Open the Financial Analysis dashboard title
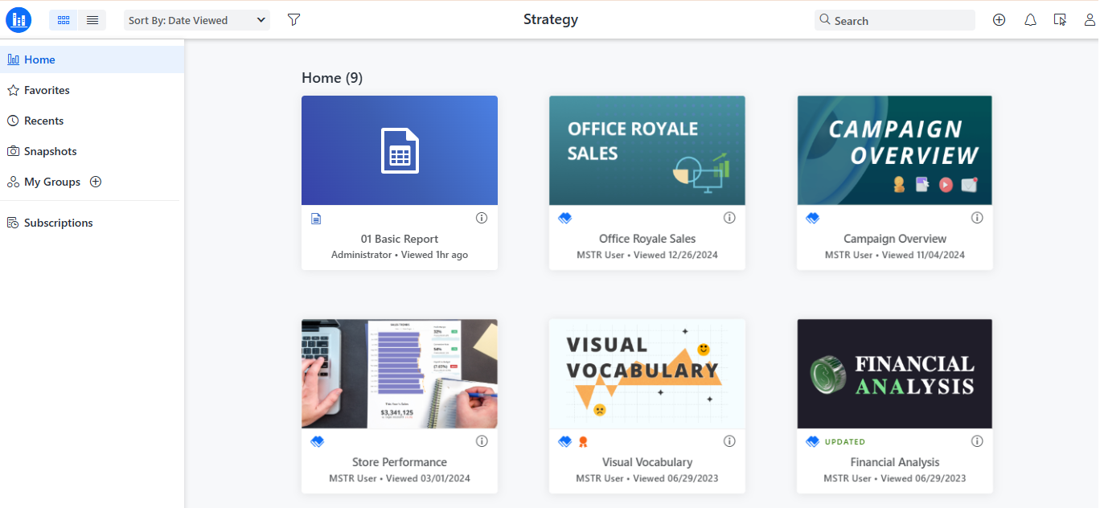 pyautogui.click(x=894, y=462)
